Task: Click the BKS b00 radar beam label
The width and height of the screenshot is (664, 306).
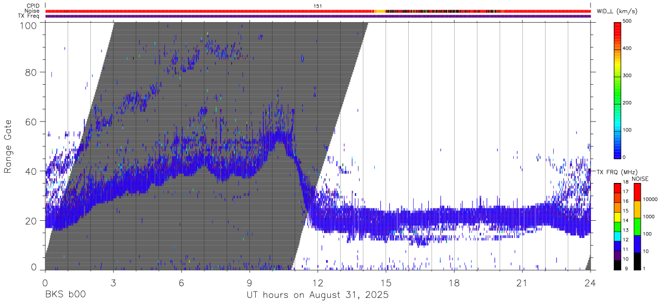Action: click(x=65, y=295)
